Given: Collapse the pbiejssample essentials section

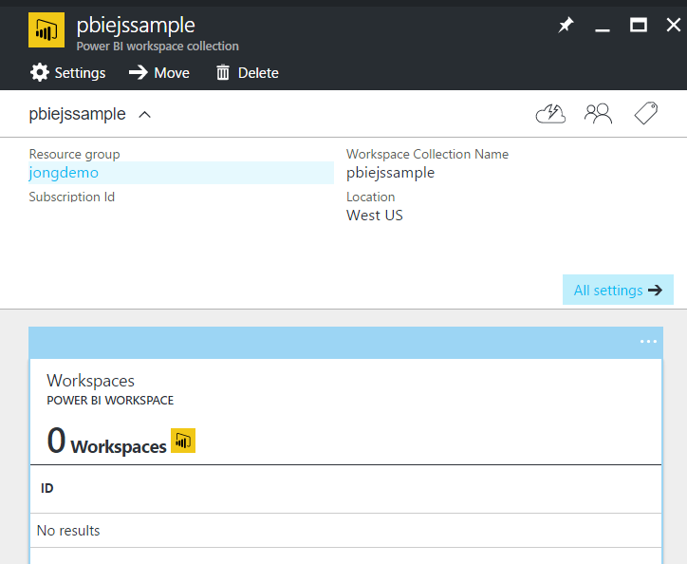Looking at the screenshot, I should coord(145,115).
